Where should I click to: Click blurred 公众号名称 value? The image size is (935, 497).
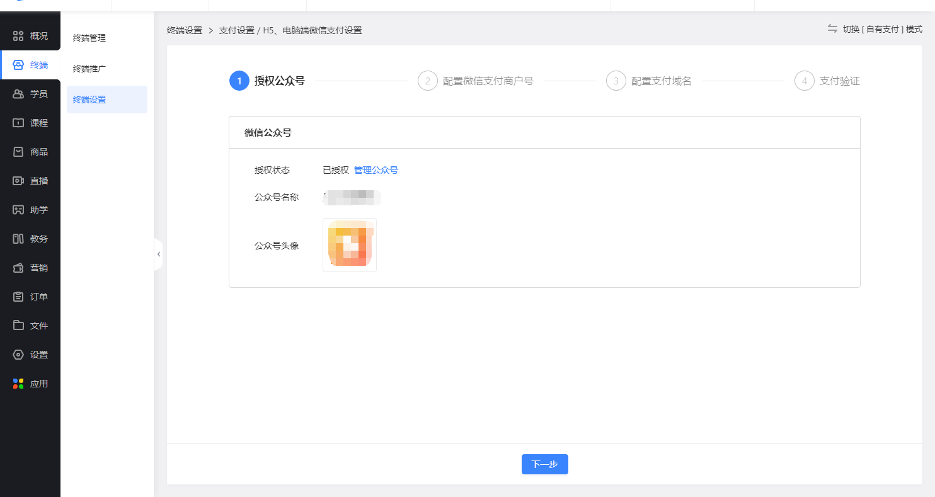point(352,197)
